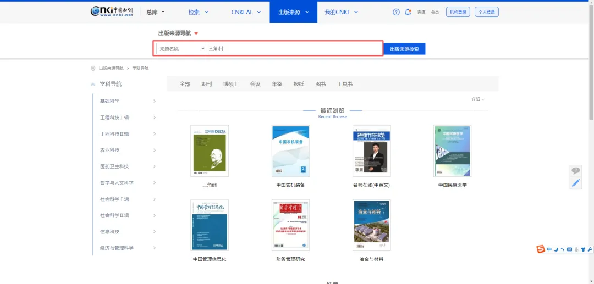
Task: Open the floating question bubble help icon
Action: 576,170
